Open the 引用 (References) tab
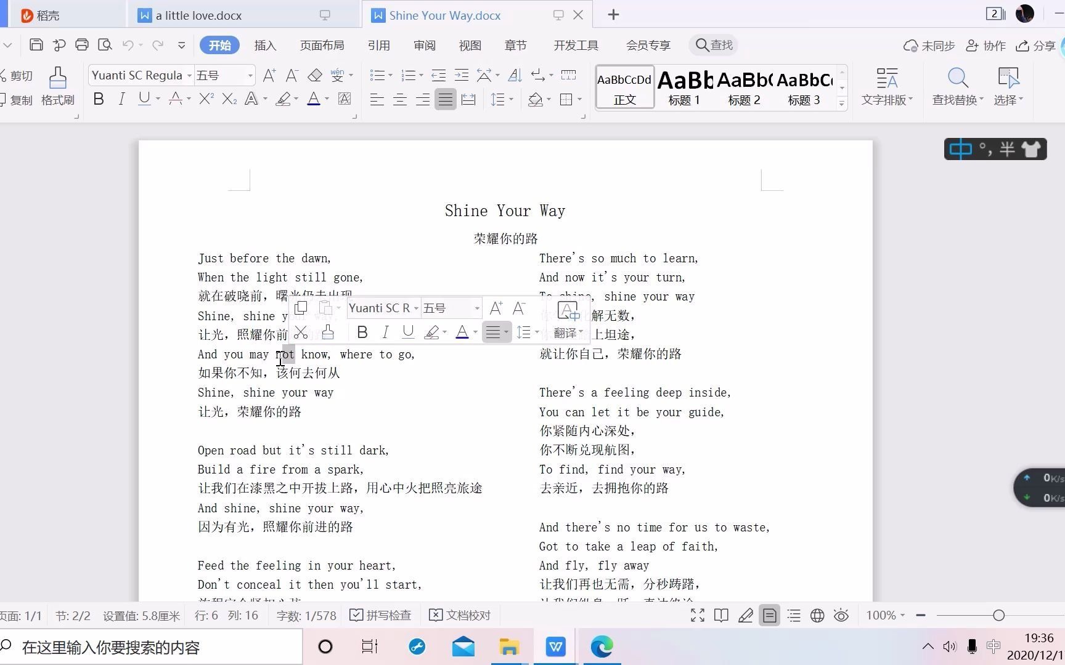Image resolution: width=1065 pixels, height=665 pixels. coord(378,45)
